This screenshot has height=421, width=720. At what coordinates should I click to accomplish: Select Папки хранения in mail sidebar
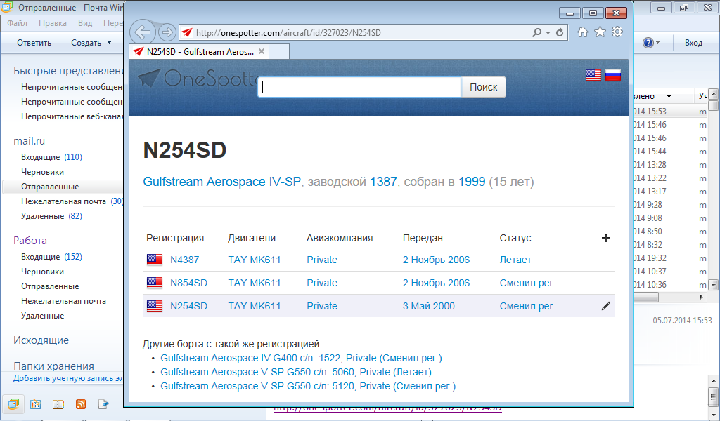(53, 366)
